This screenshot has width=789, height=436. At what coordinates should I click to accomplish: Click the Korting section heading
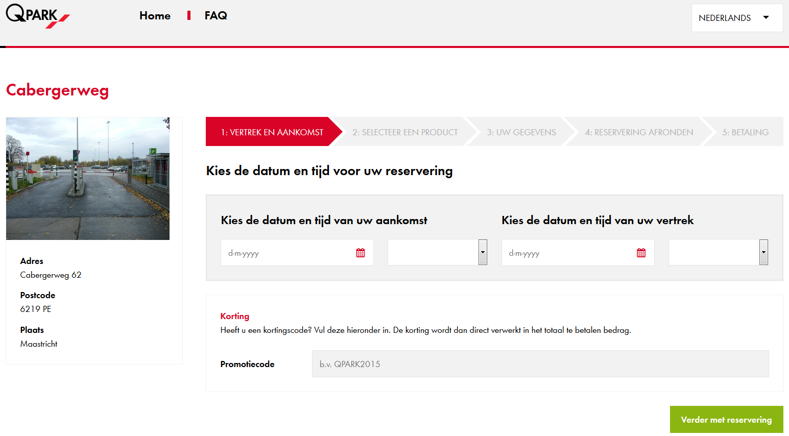coord(235,316)
